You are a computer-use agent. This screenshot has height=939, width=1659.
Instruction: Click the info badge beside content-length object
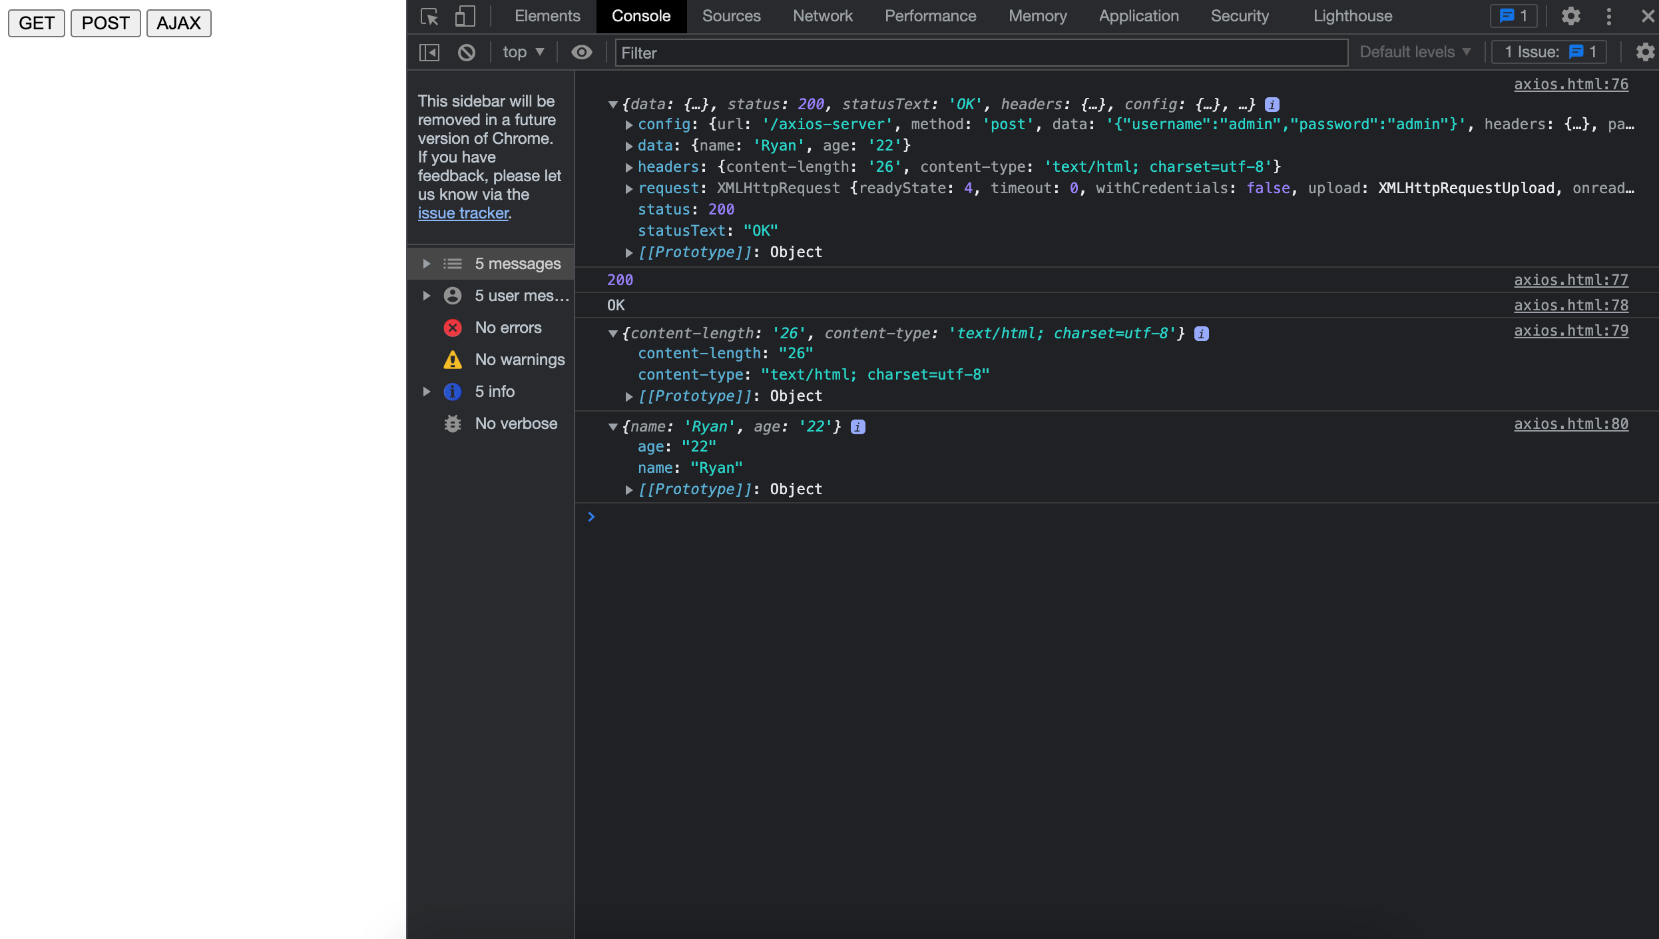pyautogui.click(x=1202, y=334)
